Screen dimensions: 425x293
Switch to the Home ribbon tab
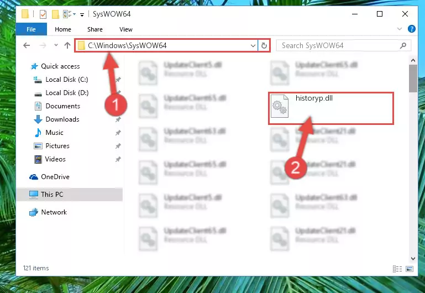(63, 29)
